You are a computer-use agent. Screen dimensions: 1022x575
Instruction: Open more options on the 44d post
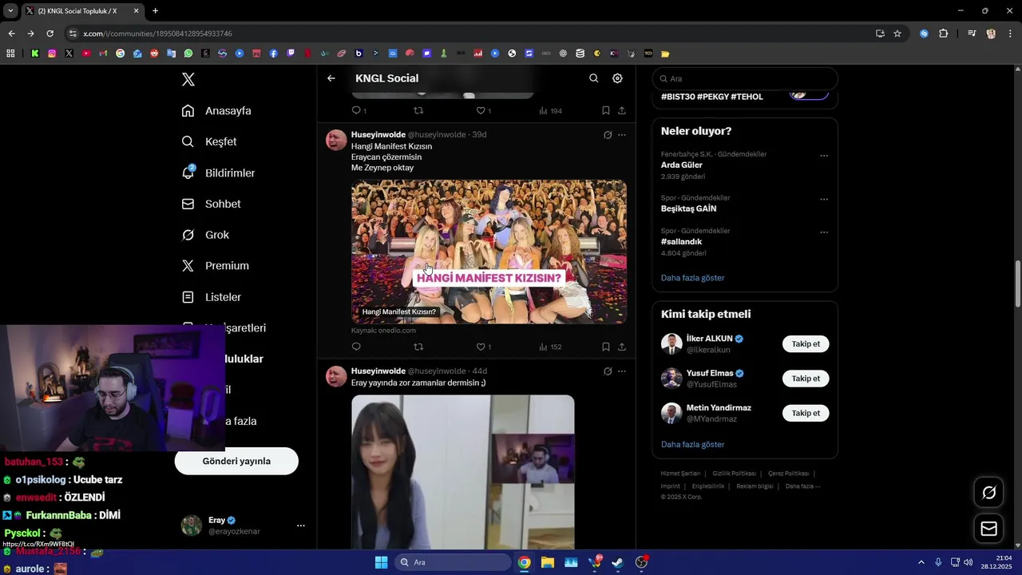622,371
